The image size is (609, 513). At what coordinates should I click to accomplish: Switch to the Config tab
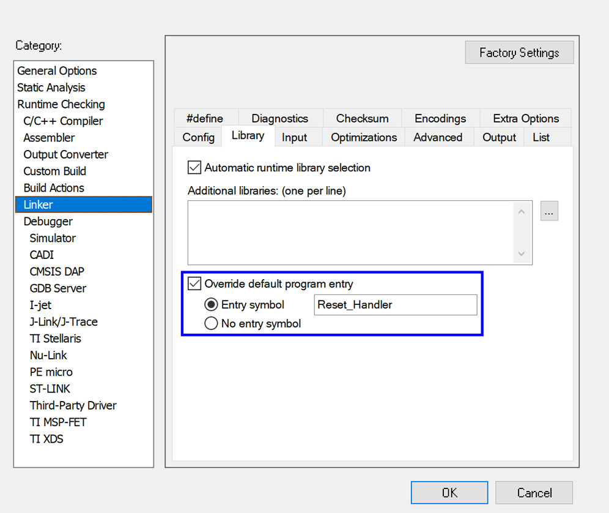[197, 137]
